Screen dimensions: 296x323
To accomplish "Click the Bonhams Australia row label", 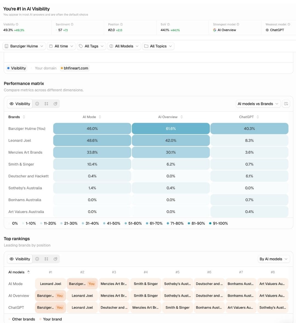I will (25, 200).
